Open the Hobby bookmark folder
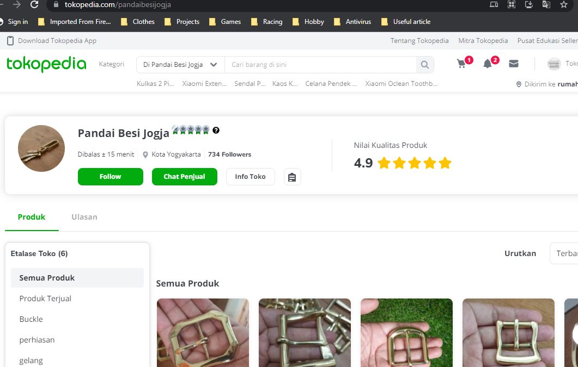Screen dimensions: 578x367 coord(308,22)
